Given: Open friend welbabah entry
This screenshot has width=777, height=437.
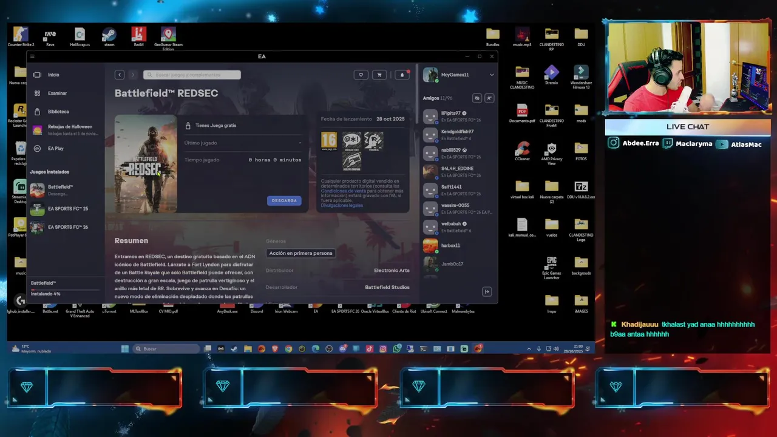Looking at the screenshot, I should tap(458, 227).
